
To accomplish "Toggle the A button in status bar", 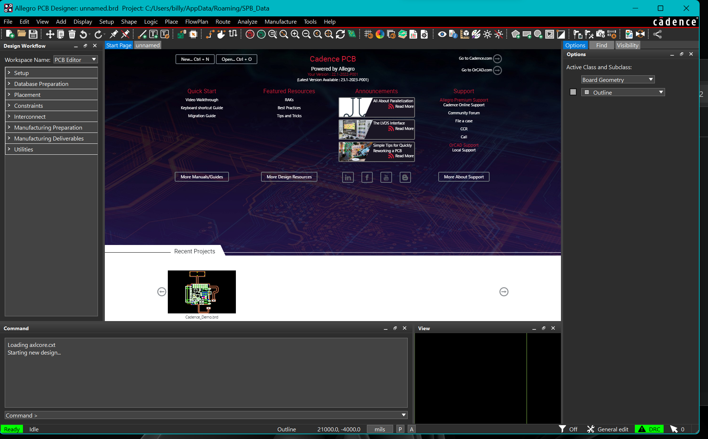I will coord(412,429).
